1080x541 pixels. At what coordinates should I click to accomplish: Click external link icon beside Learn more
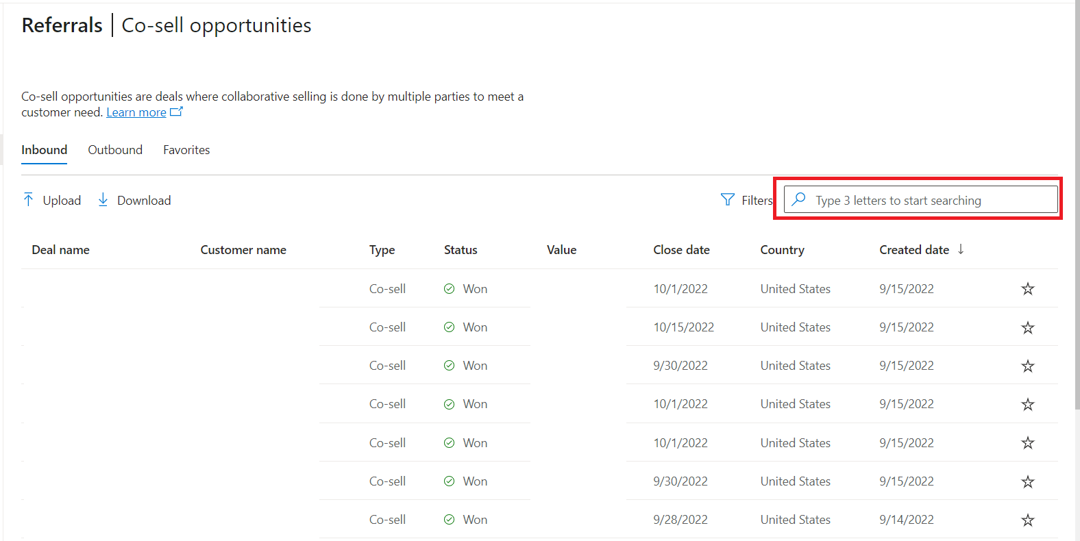(176, 112)
